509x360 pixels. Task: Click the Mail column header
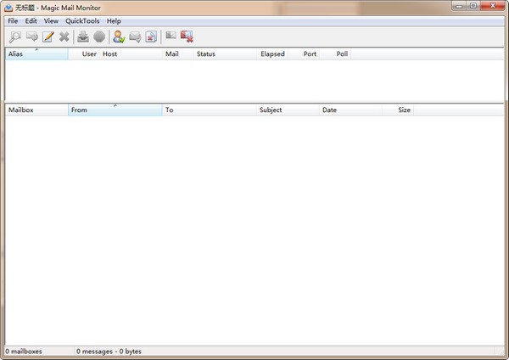(178, 54)
